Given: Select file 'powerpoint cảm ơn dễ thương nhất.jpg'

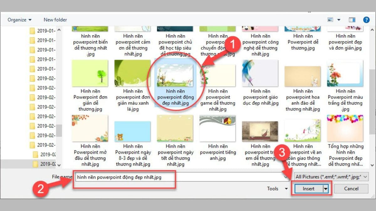Looking at the screenshot, I should click(133, 42).
